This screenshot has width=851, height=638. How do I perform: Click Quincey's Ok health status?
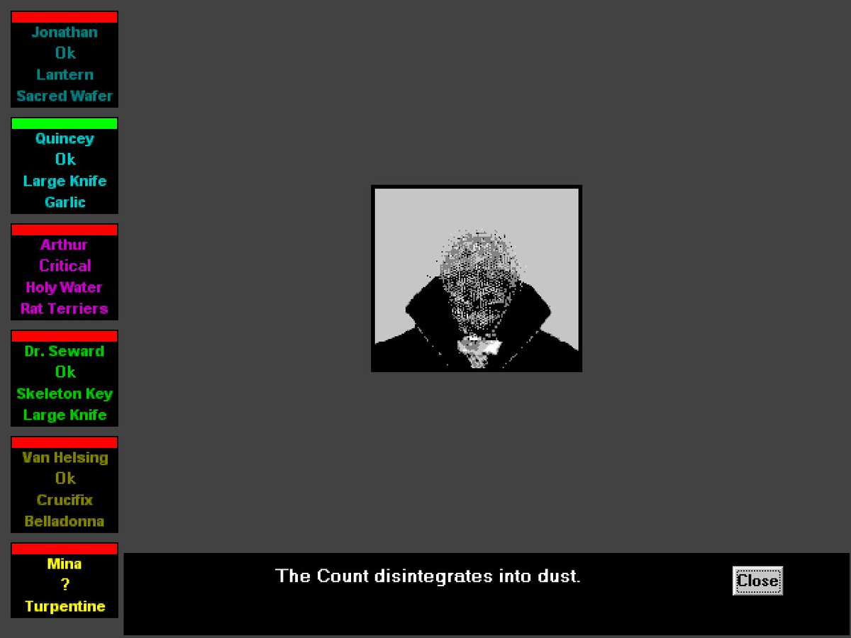pyautogui.click(x=65, y=159)
